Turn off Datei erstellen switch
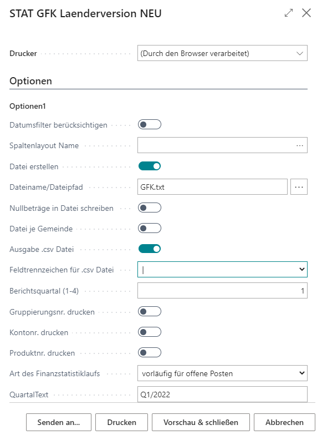 (x=150, y=166)
